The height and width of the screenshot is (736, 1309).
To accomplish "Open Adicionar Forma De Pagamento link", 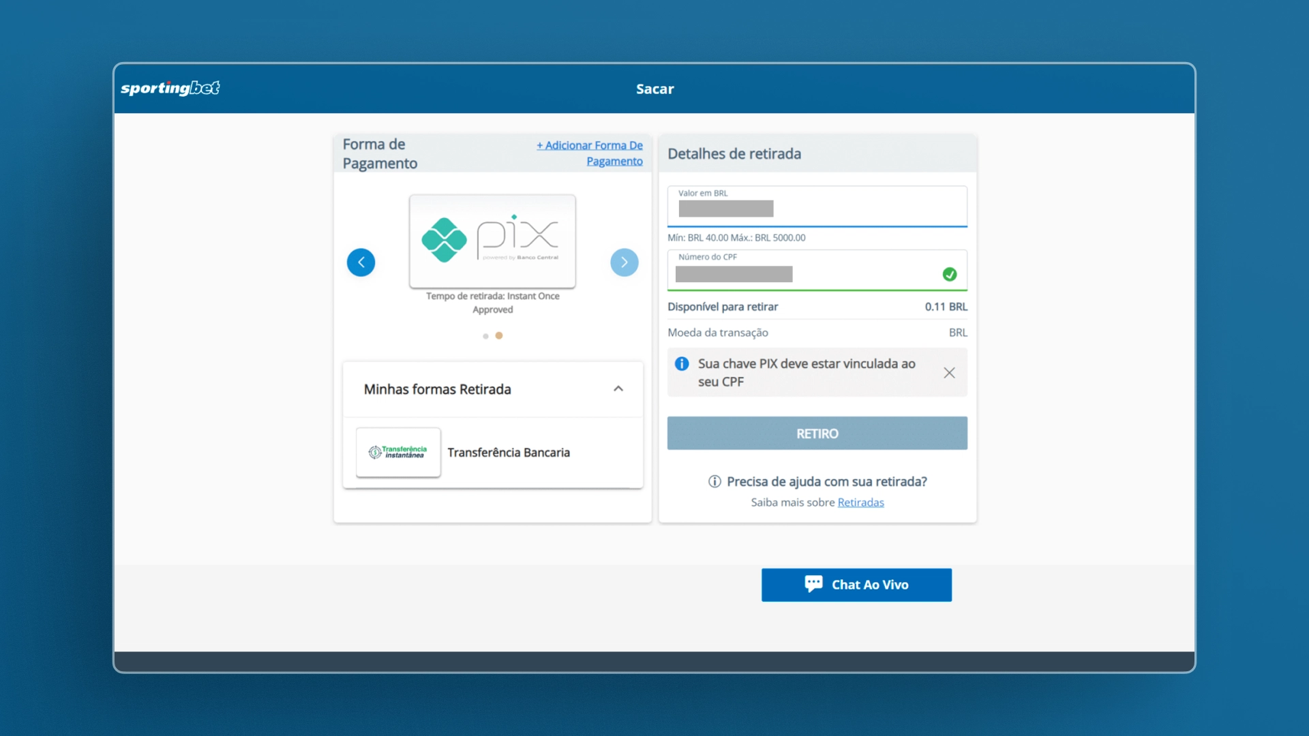I will [x=590, y=153].
